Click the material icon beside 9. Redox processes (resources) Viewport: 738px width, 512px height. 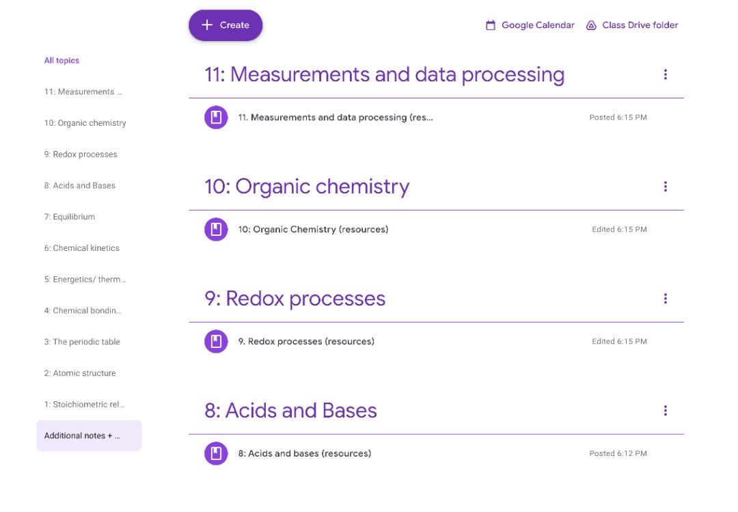pyautogui.click(x=216, y=341)
